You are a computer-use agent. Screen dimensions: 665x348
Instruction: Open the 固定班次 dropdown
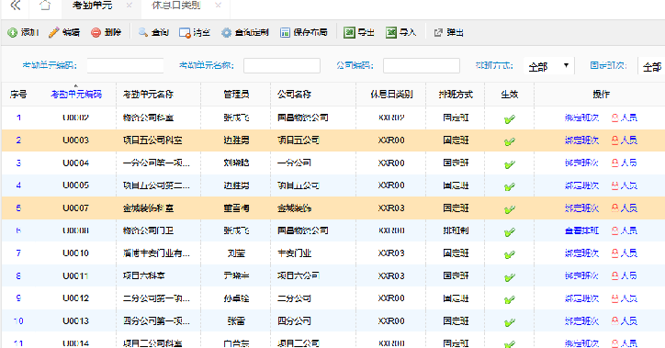pyautogui.click(x=651, y=66)
